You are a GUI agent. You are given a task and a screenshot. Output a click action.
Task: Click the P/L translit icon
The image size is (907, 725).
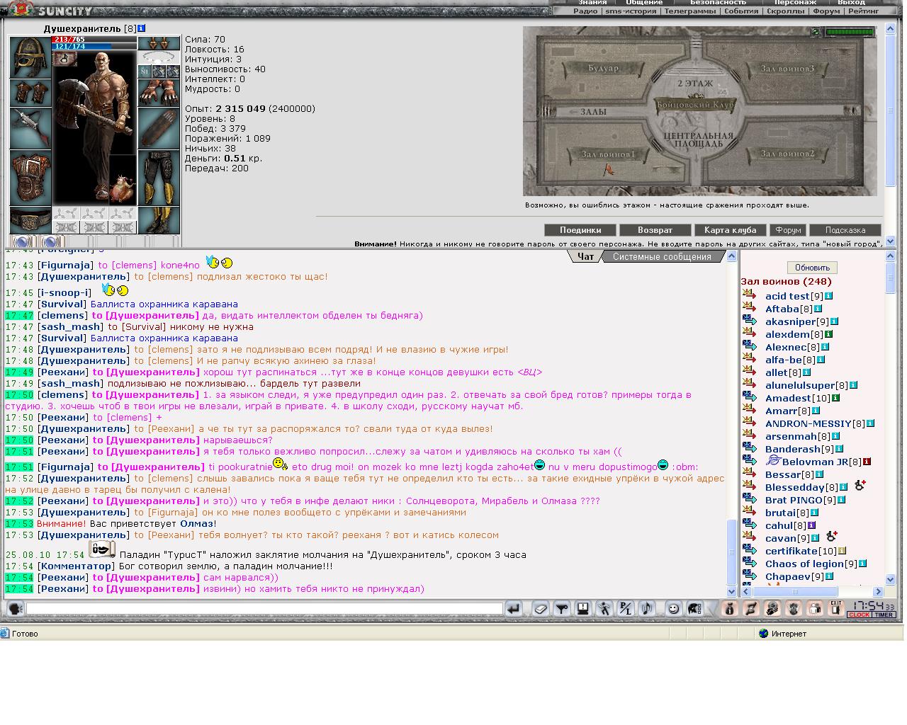click(x=626, y=608)
